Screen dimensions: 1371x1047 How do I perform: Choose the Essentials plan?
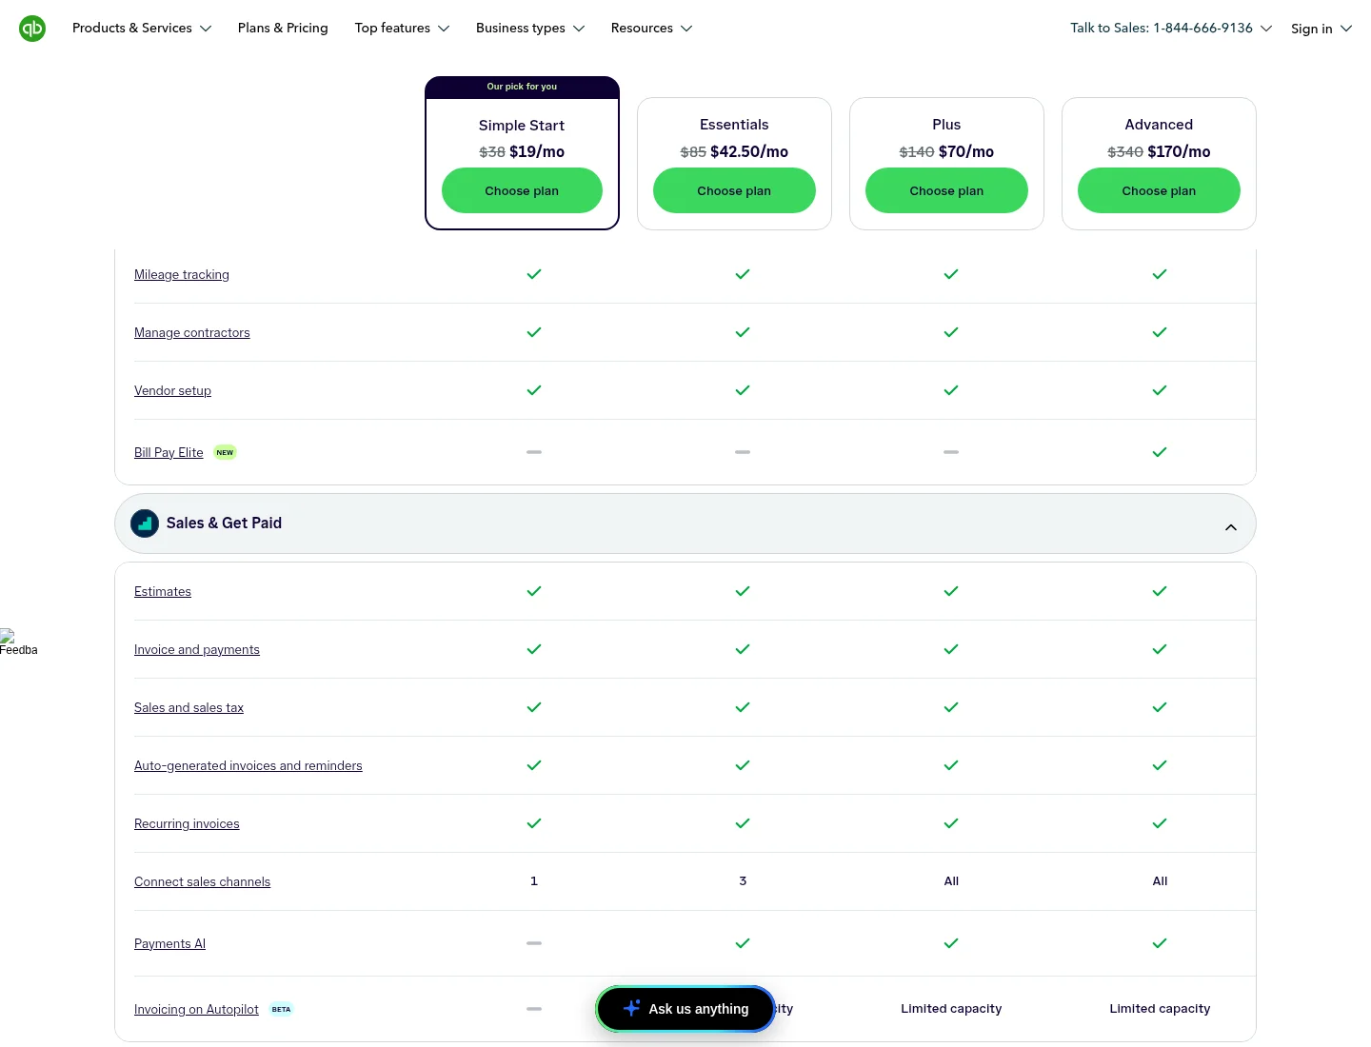click(x=734, y=190)
